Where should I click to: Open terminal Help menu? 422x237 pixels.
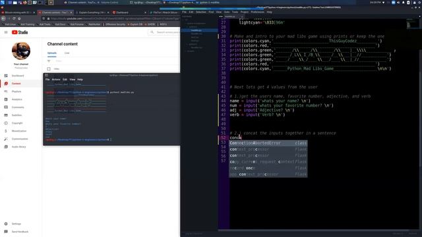pos(80,80)
